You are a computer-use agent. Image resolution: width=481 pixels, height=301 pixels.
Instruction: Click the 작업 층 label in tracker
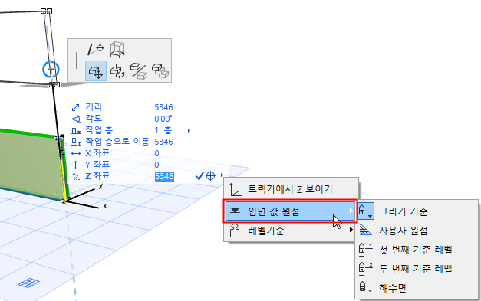99,130
